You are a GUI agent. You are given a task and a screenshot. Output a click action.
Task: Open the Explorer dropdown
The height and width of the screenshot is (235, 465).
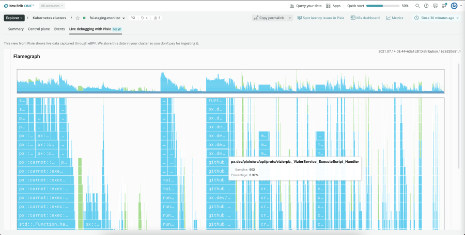14,18
